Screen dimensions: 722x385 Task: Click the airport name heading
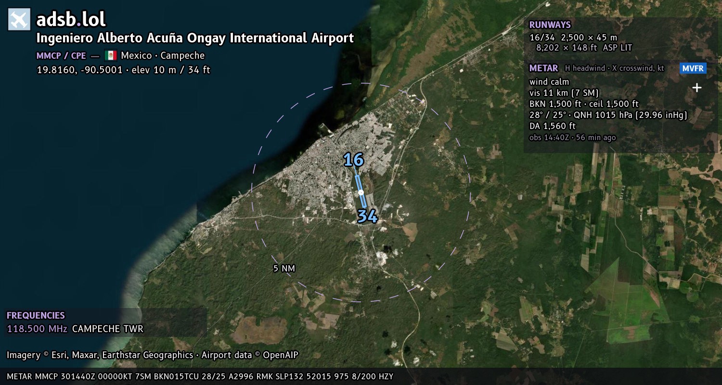(195, 38)
